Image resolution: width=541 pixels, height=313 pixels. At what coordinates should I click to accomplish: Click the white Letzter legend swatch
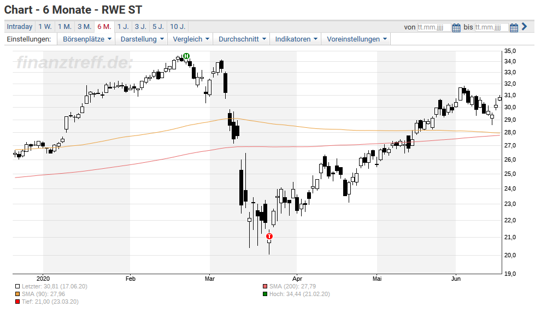pos(17,286)
